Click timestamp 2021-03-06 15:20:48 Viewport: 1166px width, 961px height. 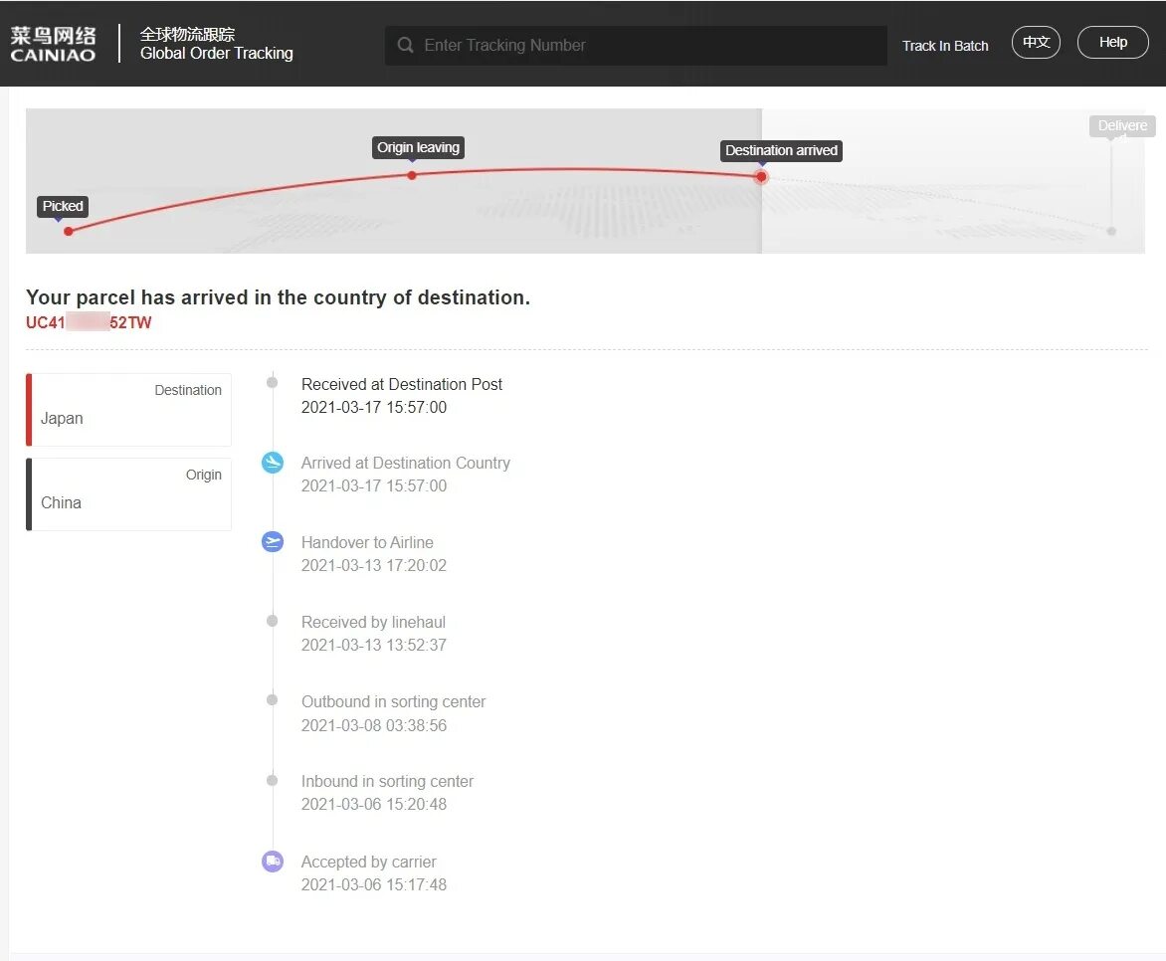pyautogui.click(x=374, y=804)
